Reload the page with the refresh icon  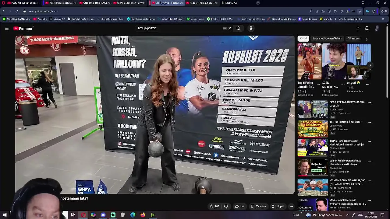[x=17, y=11]
